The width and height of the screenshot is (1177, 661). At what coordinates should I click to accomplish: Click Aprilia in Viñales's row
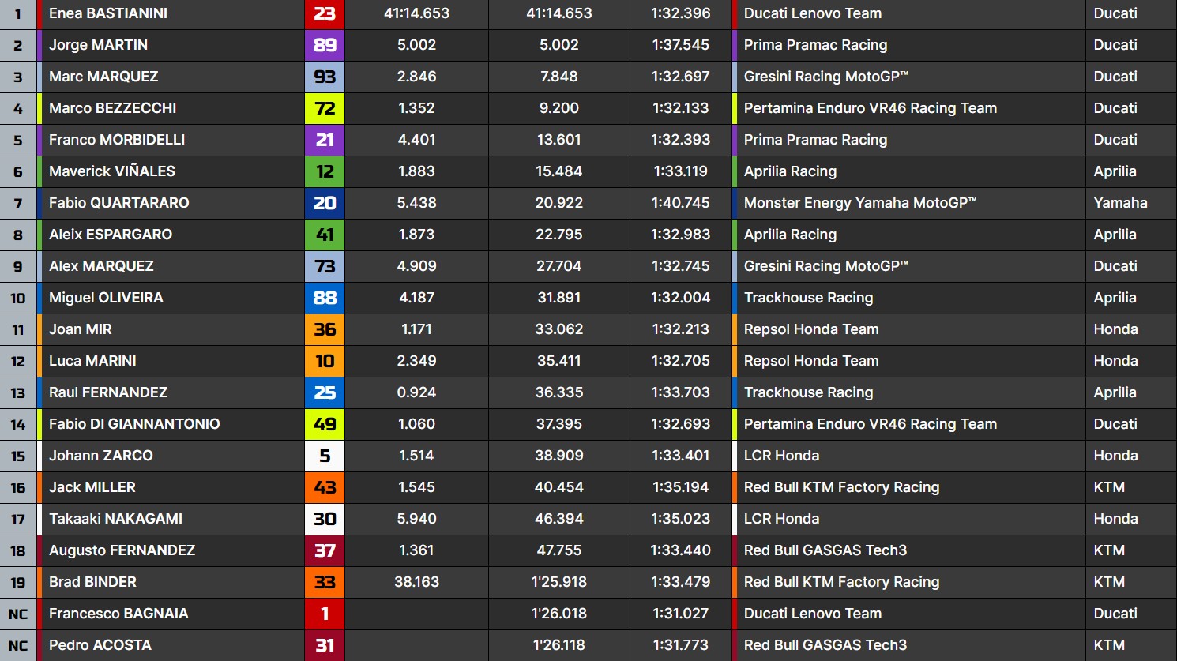click(x=1115, y=171)
